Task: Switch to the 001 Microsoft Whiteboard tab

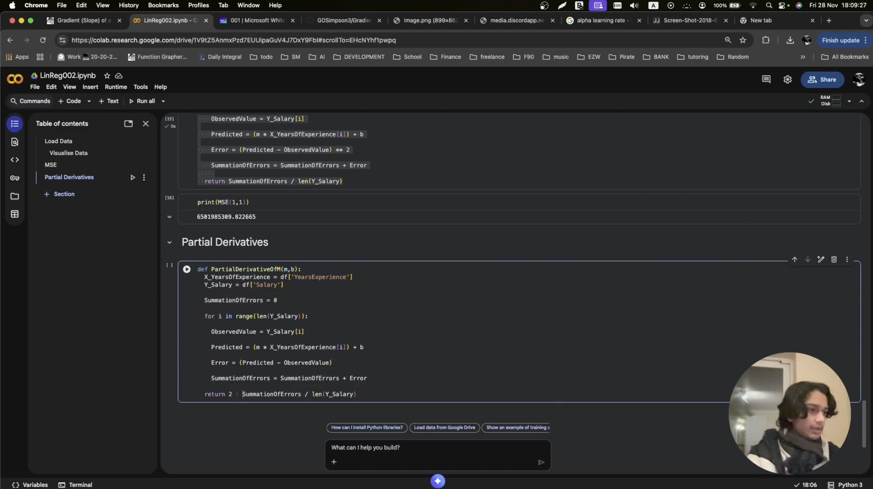Action: point(257,21)
